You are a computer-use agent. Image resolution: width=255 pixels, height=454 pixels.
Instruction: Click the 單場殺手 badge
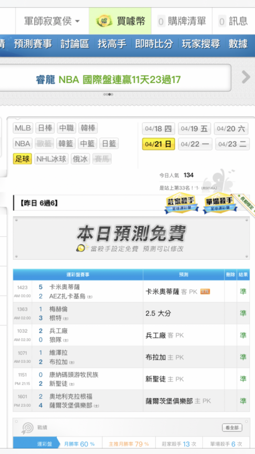[x=220, y=204]
